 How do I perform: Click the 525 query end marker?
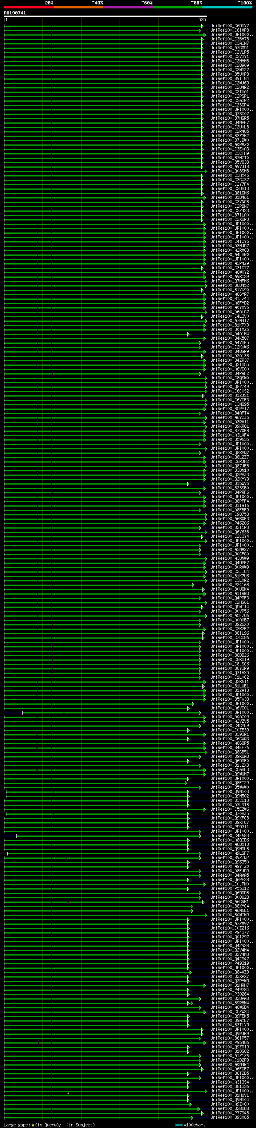202,20
